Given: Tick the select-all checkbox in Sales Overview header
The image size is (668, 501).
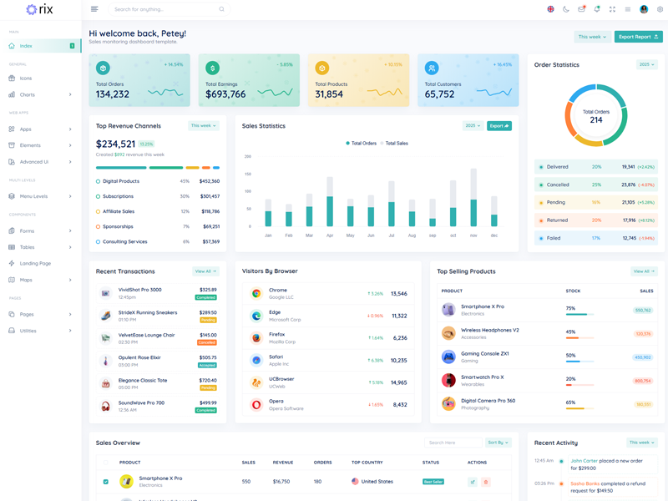Looking at the screenshot, I should [x=105, y=462].
